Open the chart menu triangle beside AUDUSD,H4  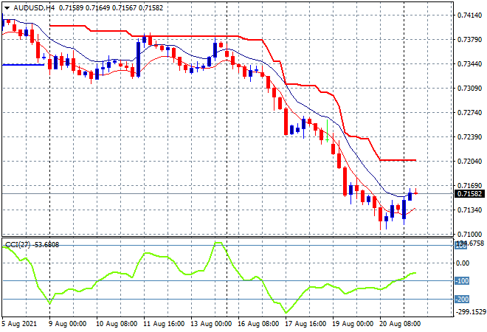point(7,8)
